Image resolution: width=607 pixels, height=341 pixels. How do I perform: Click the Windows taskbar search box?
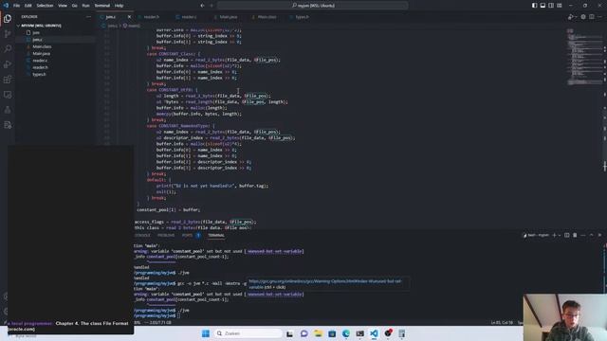click(248, 333)
